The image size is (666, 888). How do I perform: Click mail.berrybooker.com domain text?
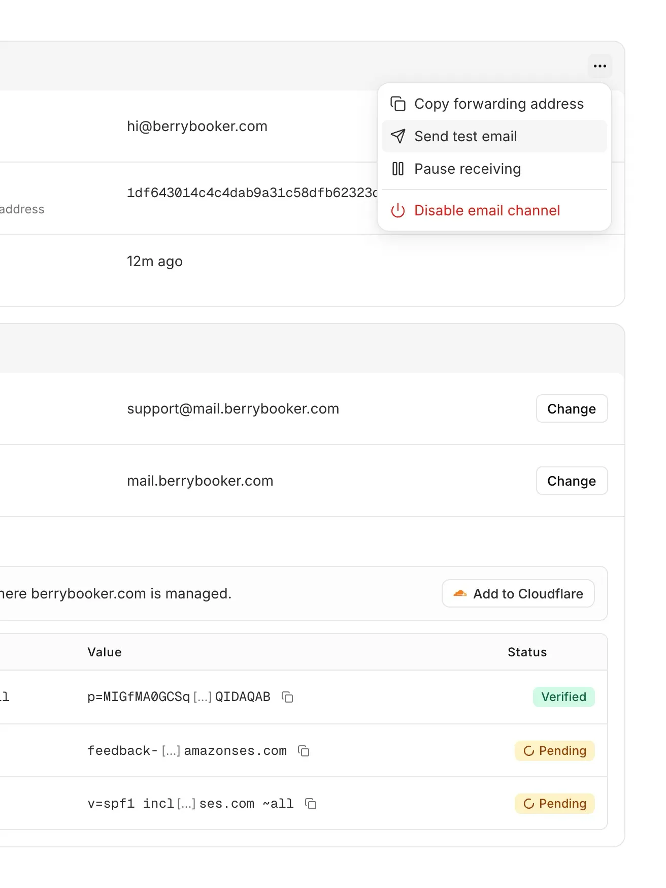200,481
